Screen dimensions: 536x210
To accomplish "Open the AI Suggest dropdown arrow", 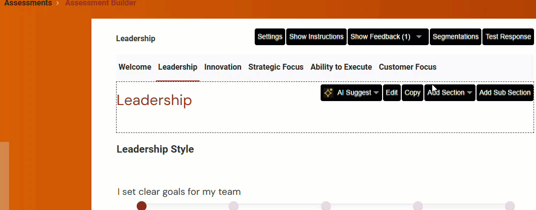I will [x=376, y=93].
